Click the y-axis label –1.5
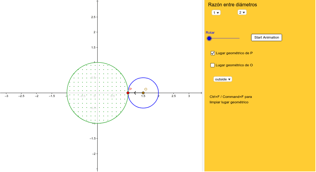316x172 pixels. 93,139
